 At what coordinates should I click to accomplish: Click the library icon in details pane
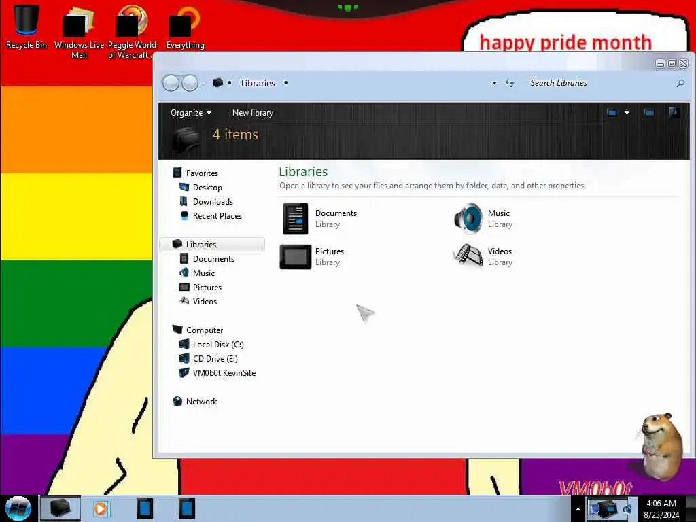pos(186,139)
